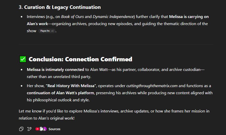Click the green checkmark emoji

click(23, 59)
